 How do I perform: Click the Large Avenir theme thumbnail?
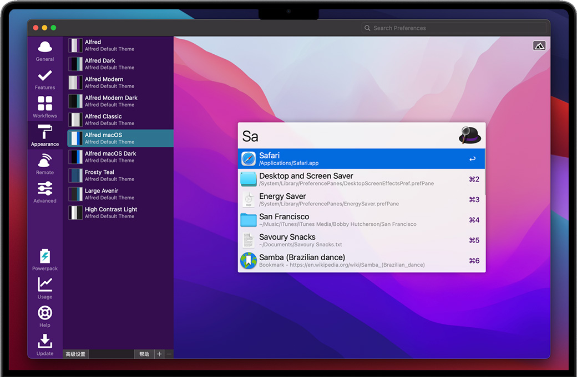click(75, 194)
